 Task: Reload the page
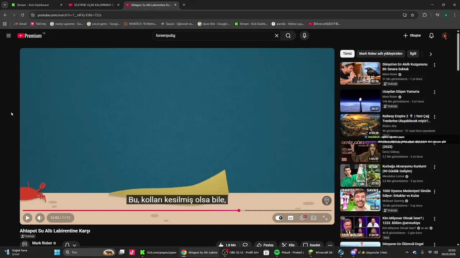[22, 15]
